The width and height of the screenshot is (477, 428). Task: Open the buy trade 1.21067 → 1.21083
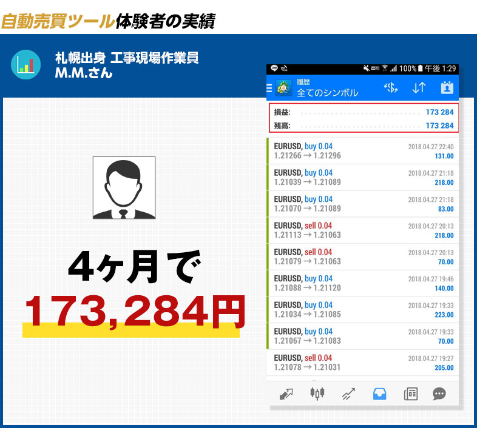[x=363, y=336]
